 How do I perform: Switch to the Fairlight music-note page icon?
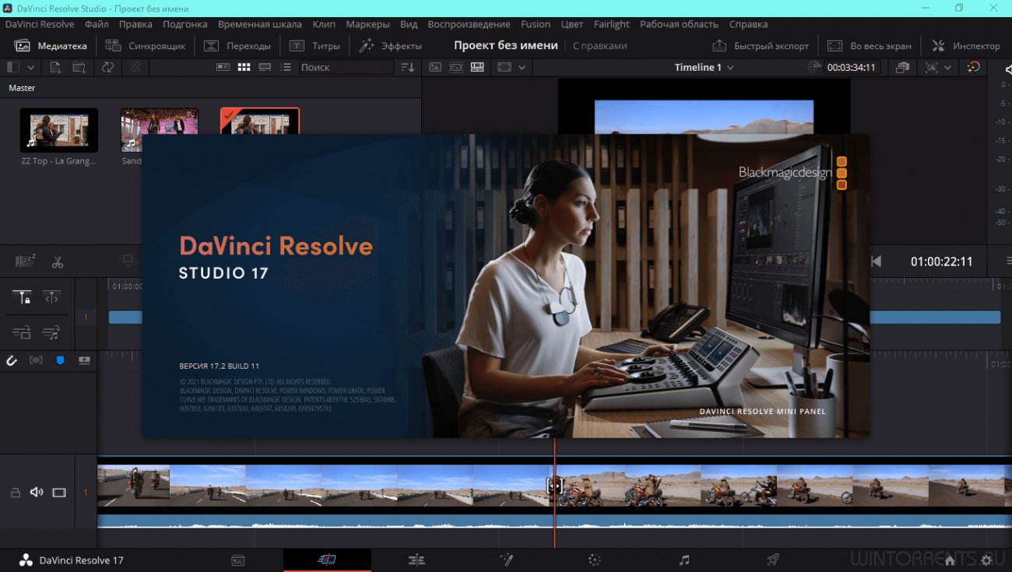pos(684,560)
